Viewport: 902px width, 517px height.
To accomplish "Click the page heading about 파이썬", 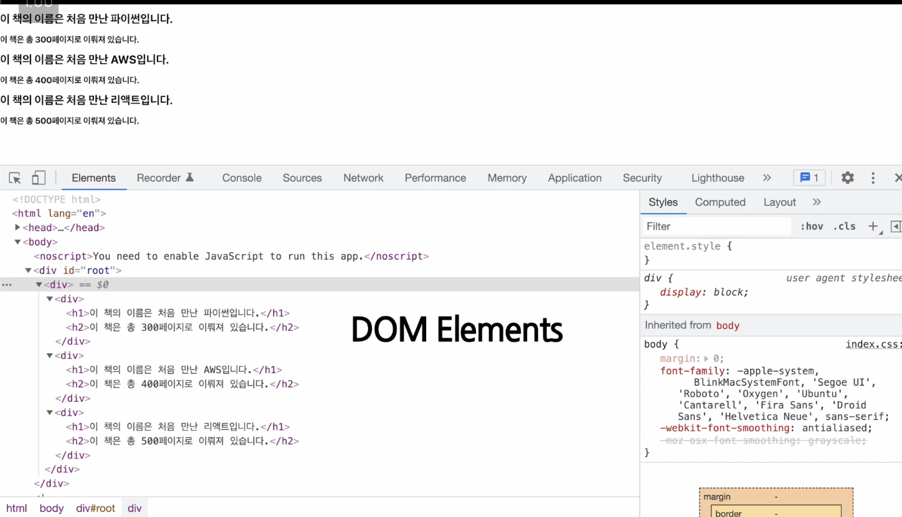I will point(86,19).
